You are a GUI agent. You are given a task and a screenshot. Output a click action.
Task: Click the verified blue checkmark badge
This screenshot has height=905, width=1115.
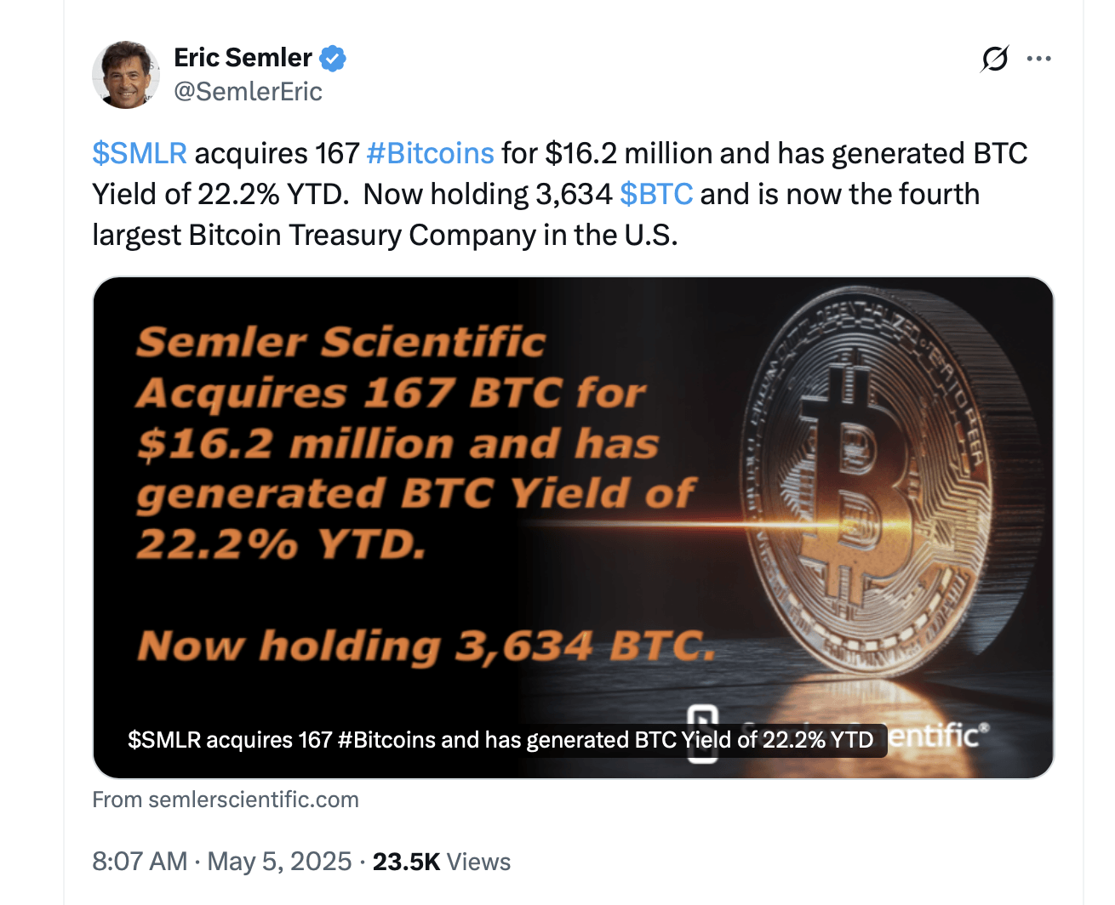(x=333, y=58)
